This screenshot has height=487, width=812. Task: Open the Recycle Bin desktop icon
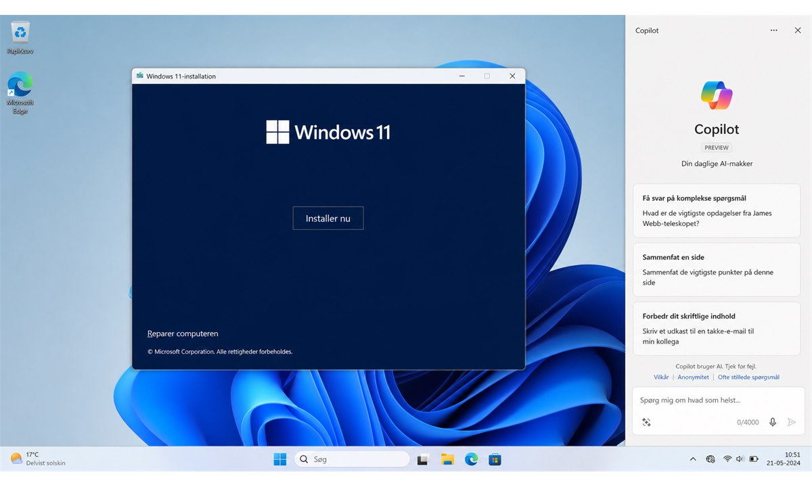tap(20, 38)
